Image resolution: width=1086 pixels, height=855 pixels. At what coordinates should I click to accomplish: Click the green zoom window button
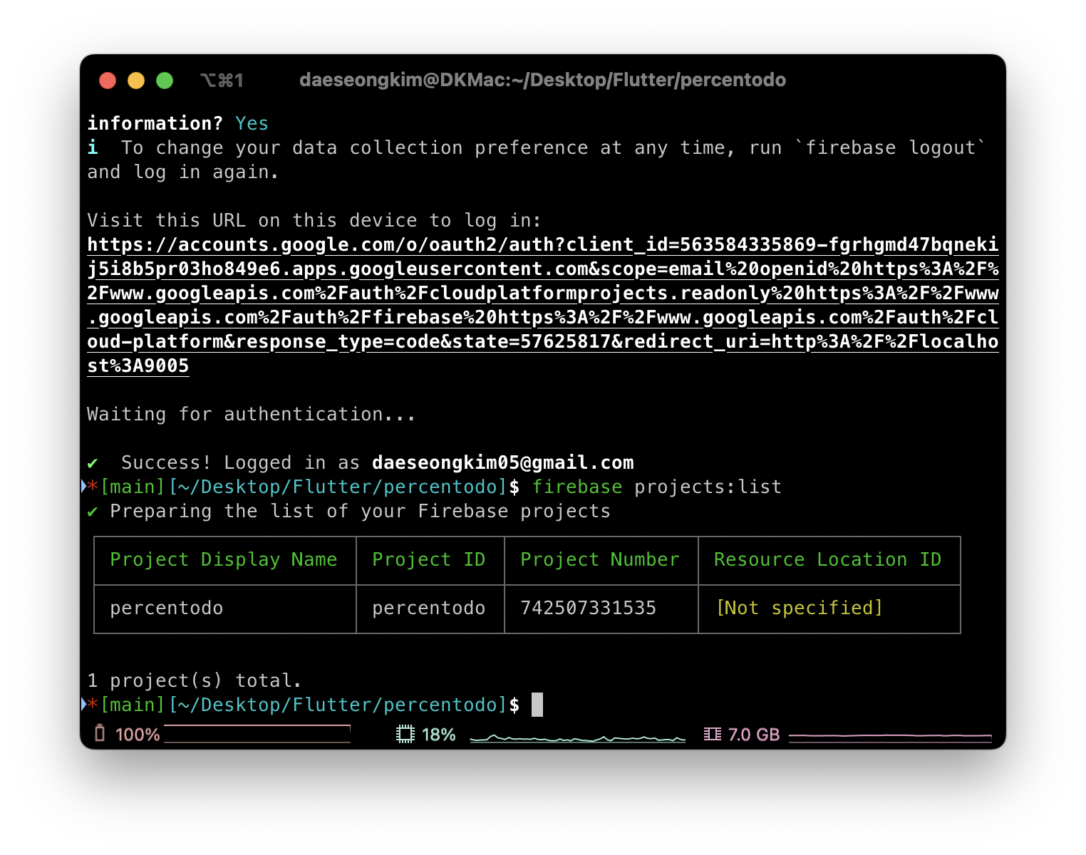(165, 81)
